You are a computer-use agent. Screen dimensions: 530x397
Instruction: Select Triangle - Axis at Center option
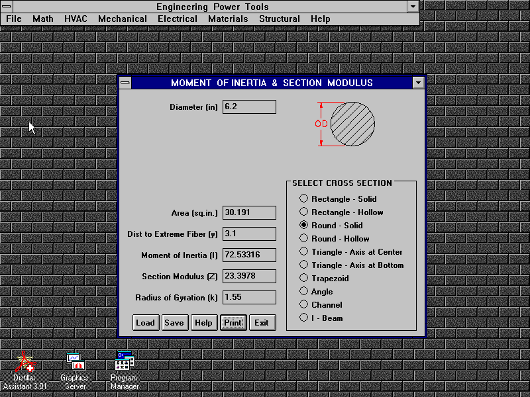coord(303,251)
